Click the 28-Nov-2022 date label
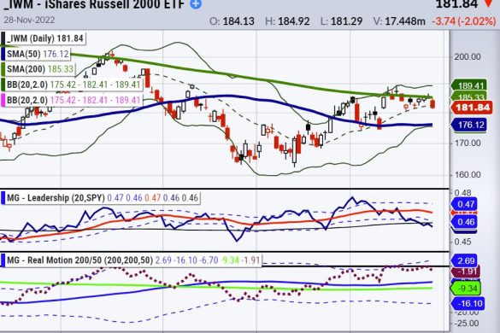Screen dimensions: 500x333 point(29,20)
